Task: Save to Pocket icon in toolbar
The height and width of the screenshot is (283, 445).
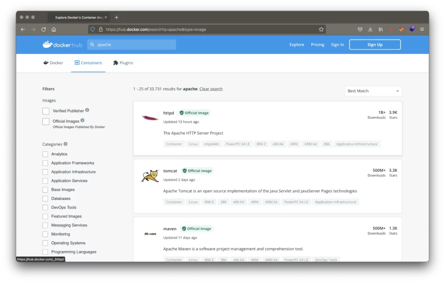Action: (360, 29)
